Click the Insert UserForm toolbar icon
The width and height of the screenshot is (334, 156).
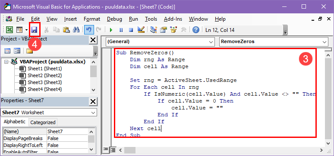[19, 30]
